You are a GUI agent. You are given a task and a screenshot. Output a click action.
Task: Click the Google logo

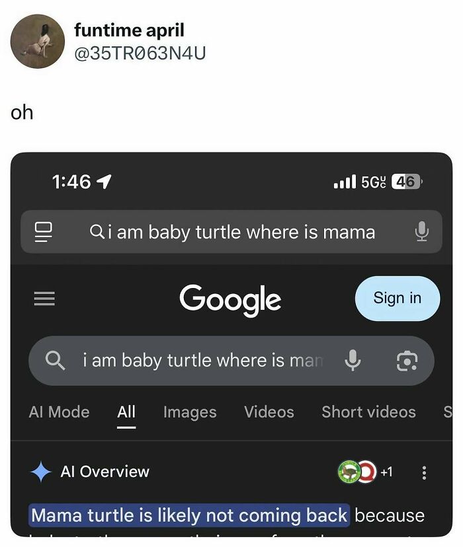[230, 299]
